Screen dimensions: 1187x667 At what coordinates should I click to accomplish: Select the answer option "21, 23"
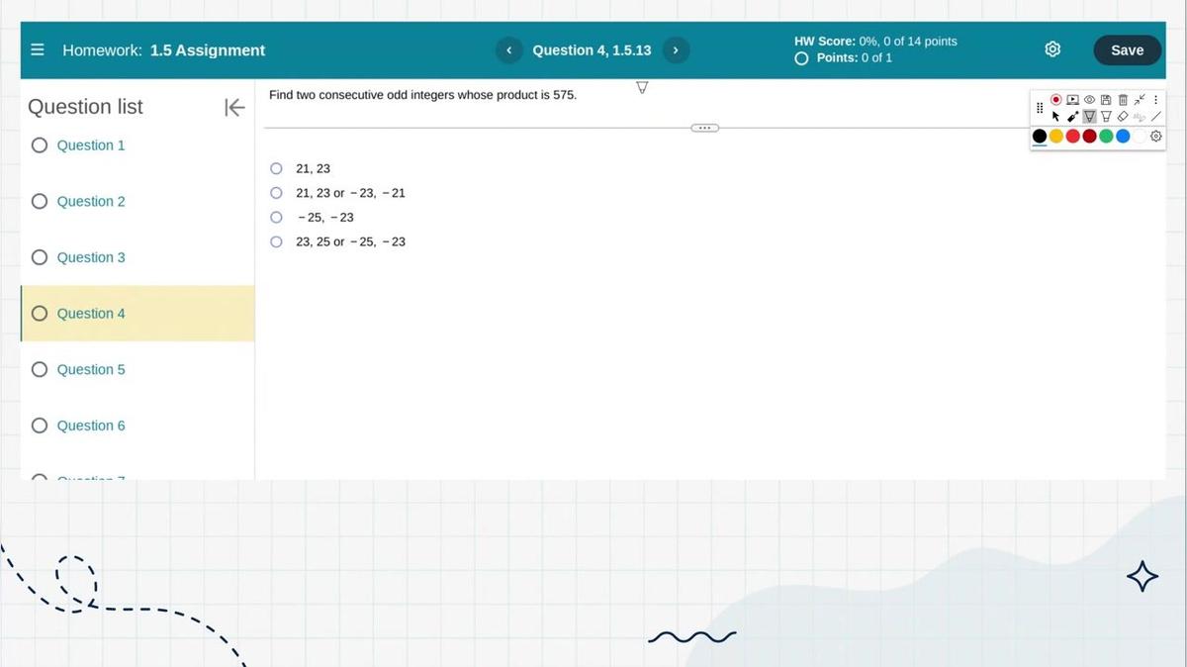click(277, 169)
